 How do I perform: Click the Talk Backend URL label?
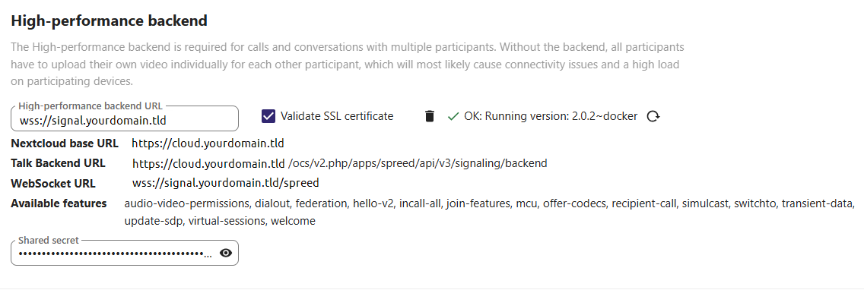coord(59,163)
